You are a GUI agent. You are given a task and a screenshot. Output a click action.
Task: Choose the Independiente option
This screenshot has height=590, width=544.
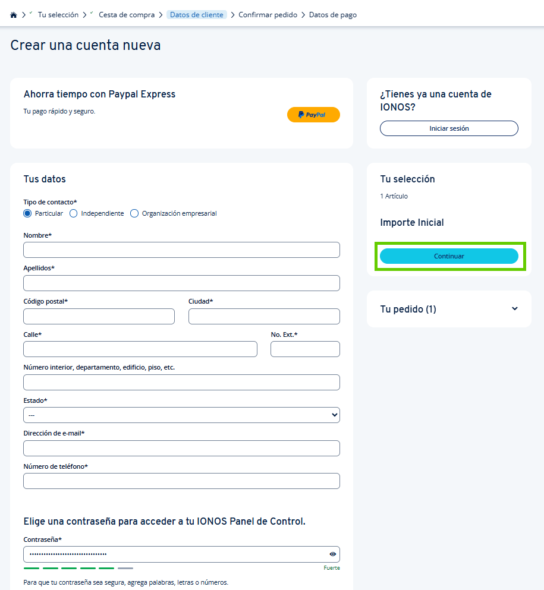tap(73, 213)
